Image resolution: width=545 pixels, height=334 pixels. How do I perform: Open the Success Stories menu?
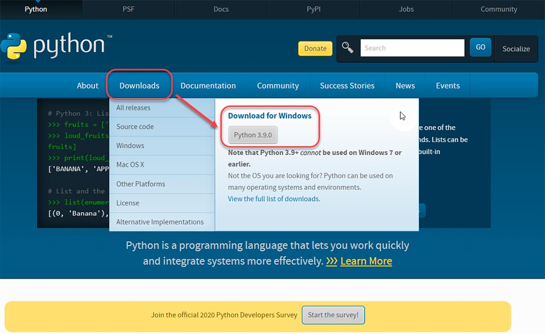[347, 86]
